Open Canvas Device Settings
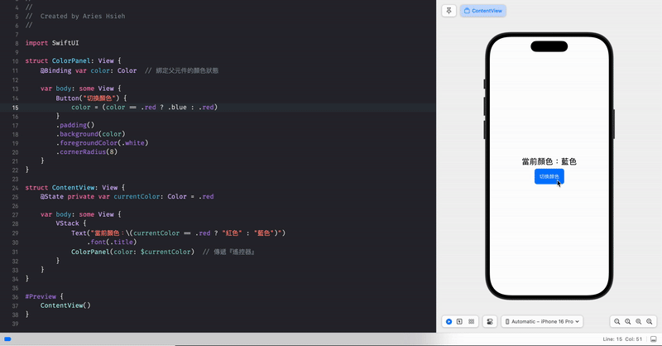 click(x=490, y=321)
